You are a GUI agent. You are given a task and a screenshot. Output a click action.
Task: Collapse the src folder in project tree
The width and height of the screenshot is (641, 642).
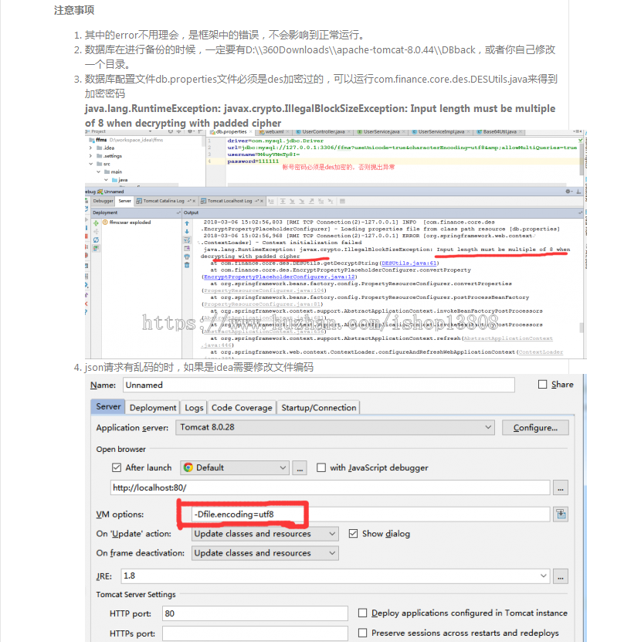(x=90, y=164)
